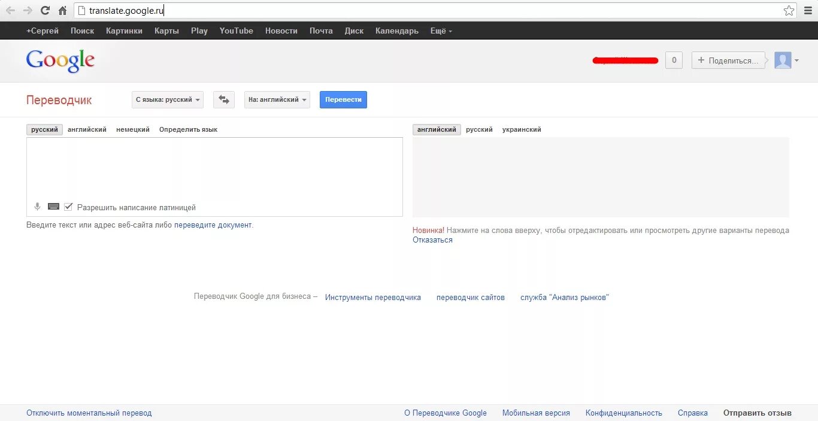Image resolution: width=818 pixels, height=421 pixels.
Task: Toggle 'Разрешить написание латиницей' checkbox
Action: tap(68, 207)
